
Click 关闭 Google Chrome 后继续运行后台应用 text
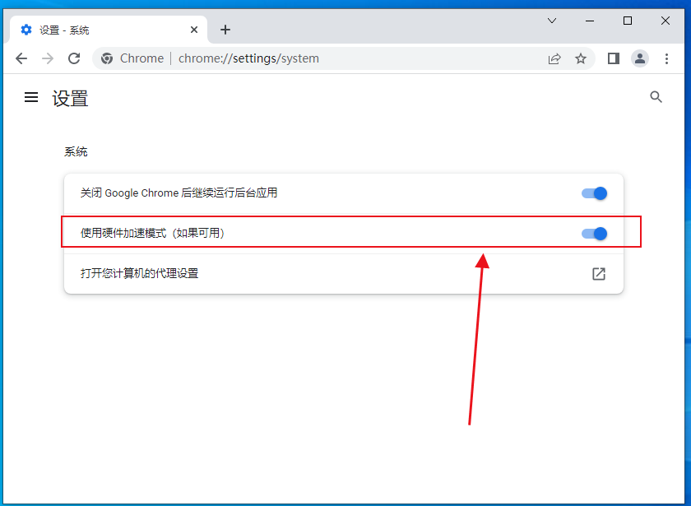point(179,193)
